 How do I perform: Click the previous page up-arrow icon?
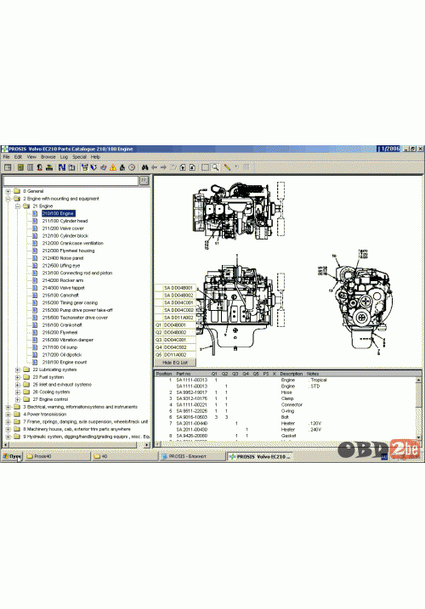pyautogui.click(x=183, y=167)
